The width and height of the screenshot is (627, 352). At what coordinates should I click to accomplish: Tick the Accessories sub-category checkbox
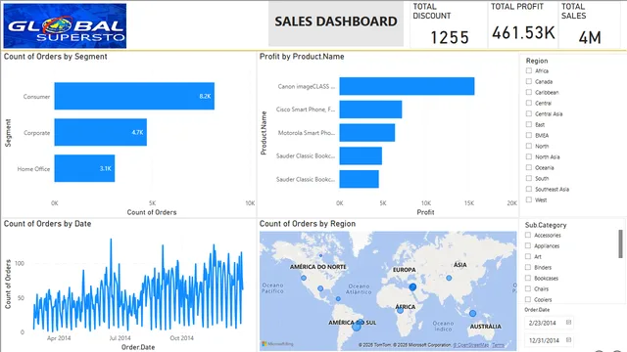(x=528, y=235)
